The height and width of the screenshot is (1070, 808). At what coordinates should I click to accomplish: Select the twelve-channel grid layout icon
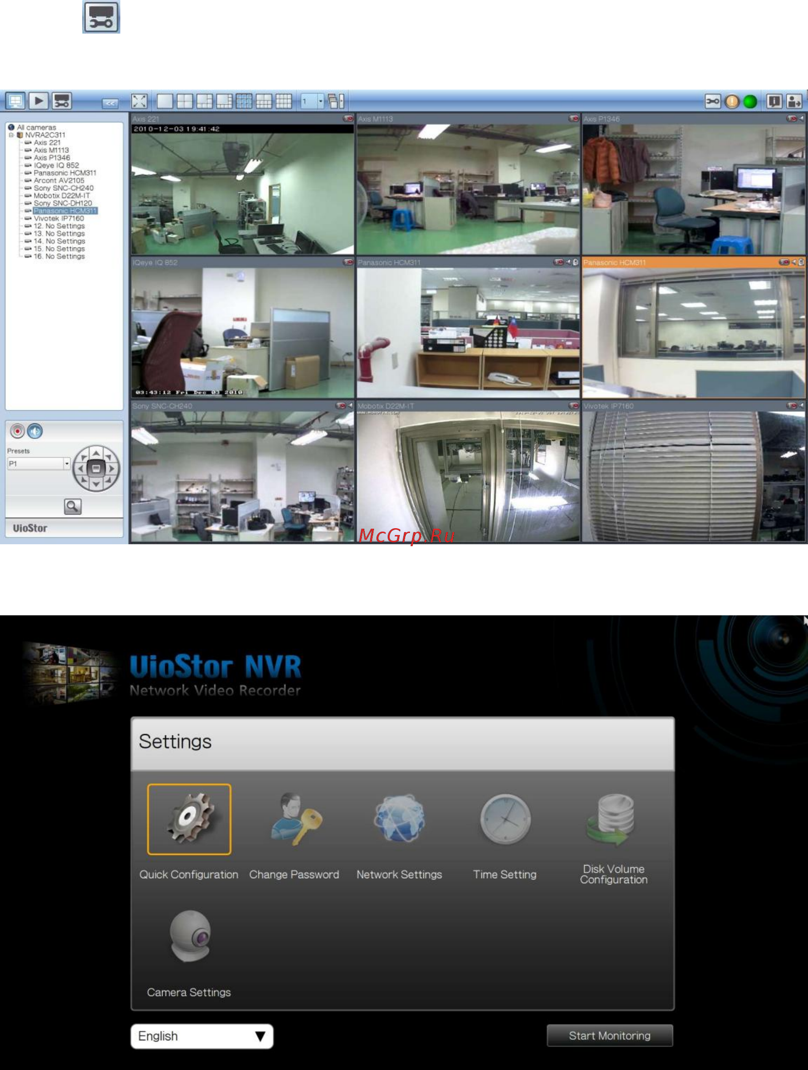(283, 101)
